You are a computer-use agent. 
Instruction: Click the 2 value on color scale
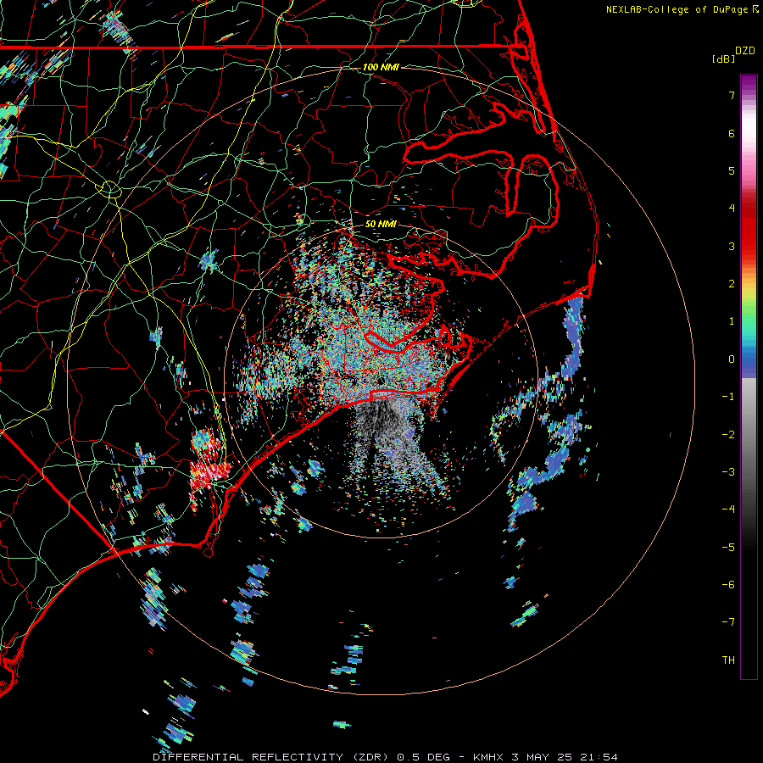(x=732, y=284)
